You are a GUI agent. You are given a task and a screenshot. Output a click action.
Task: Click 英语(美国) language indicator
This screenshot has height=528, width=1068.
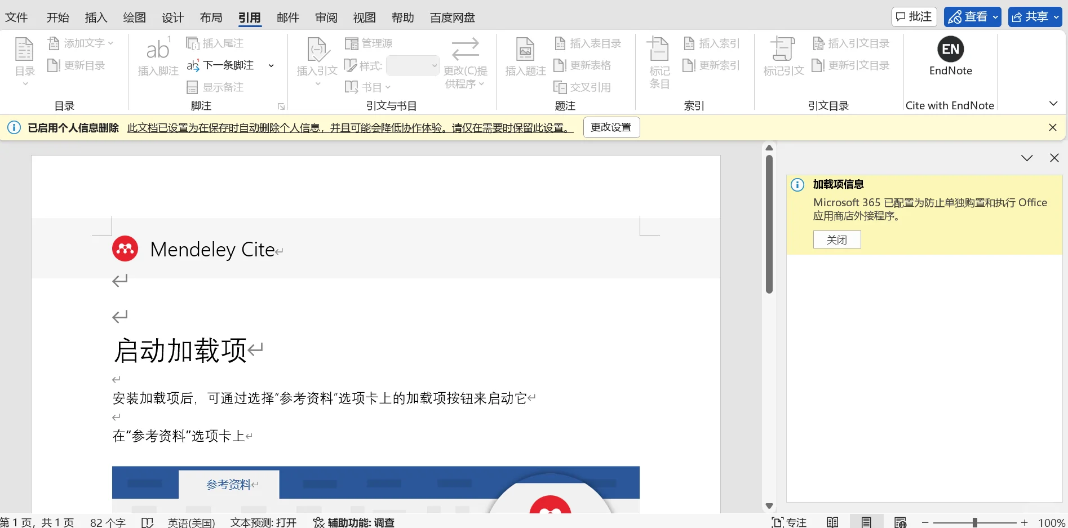191,522
